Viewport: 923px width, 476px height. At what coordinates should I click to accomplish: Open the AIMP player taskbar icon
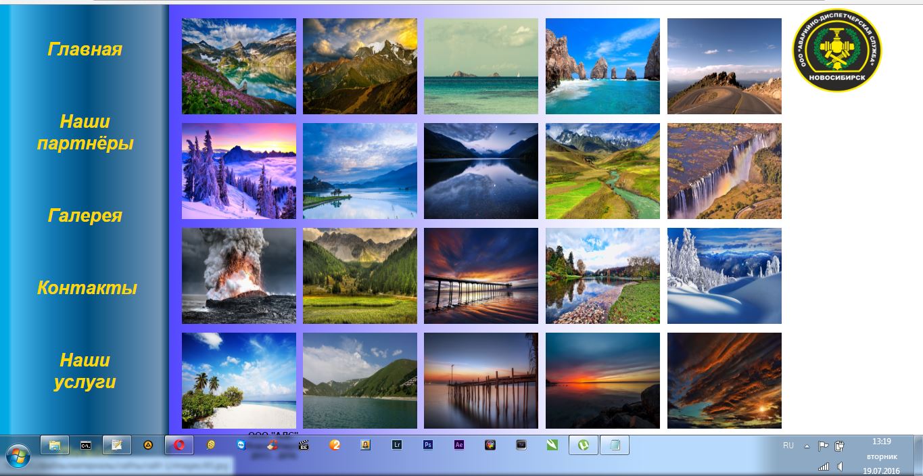148,445
